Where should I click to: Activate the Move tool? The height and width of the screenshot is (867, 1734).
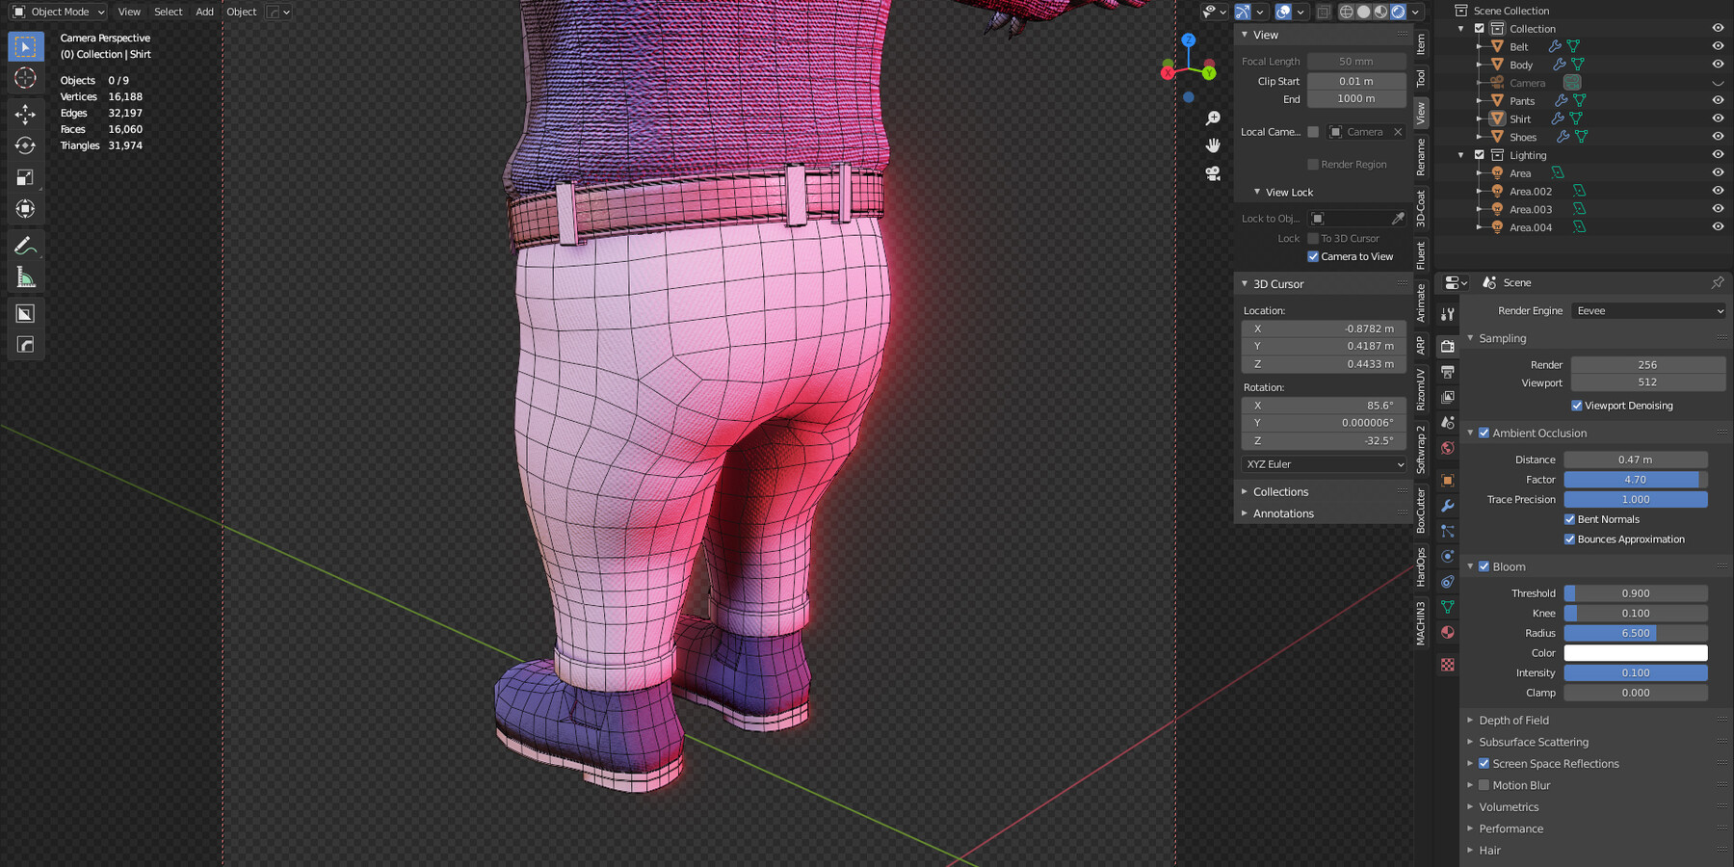pos(25,115)
